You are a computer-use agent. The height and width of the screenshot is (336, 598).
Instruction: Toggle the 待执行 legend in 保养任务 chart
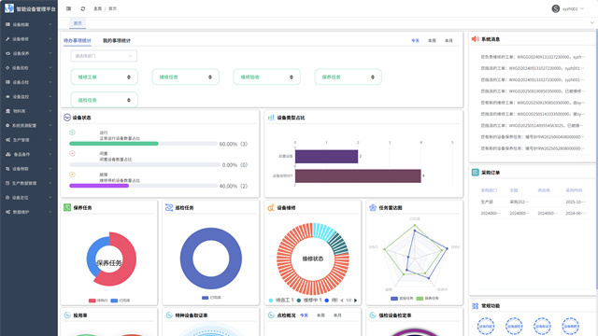point(98,301)
